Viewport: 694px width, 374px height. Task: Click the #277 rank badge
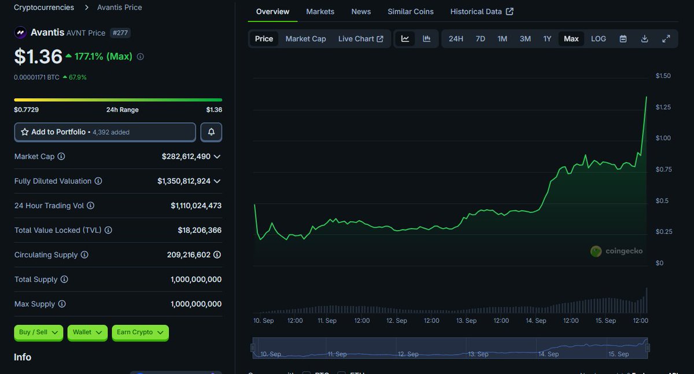(120, 33)
